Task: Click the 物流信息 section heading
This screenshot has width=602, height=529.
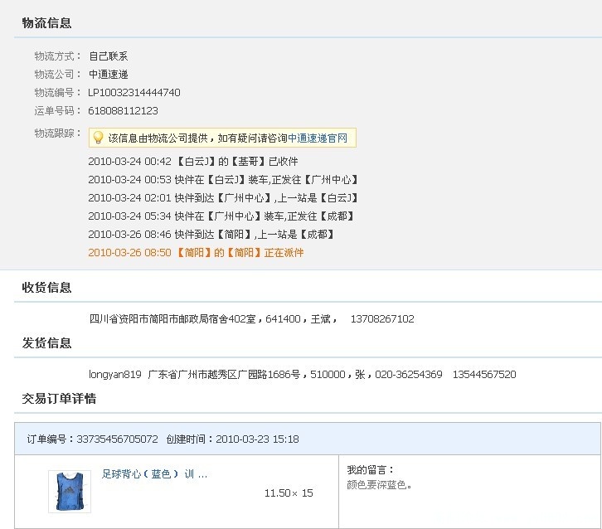Action: 46,23
